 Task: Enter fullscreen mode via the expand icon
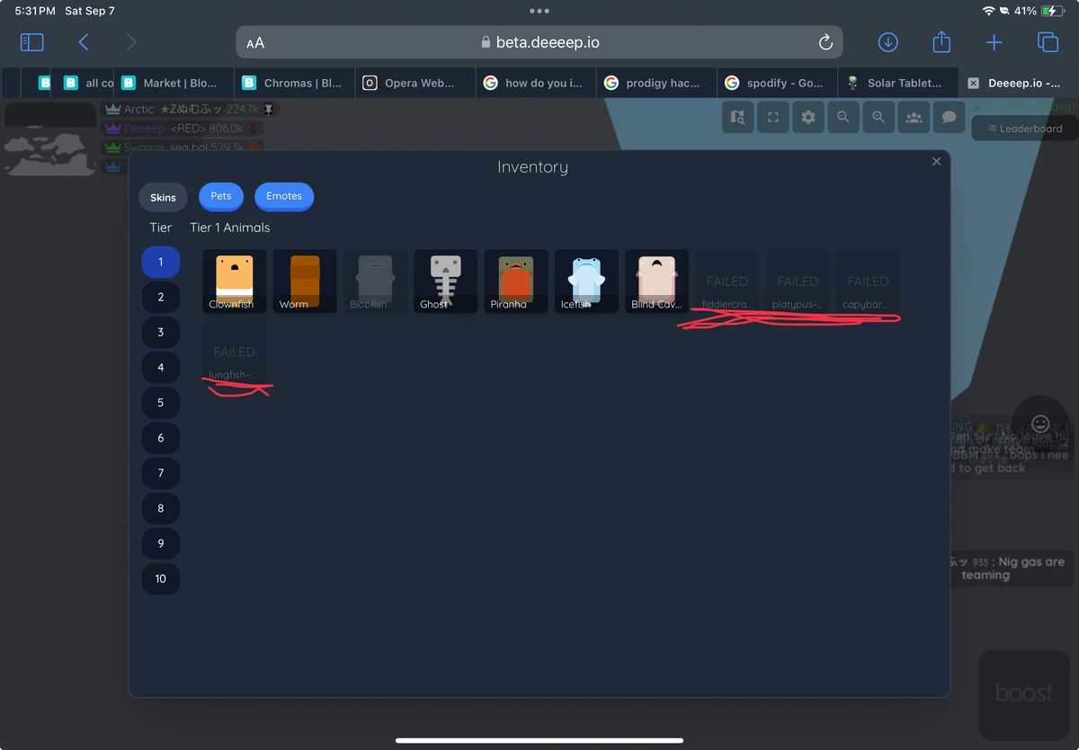pos(772,117)
